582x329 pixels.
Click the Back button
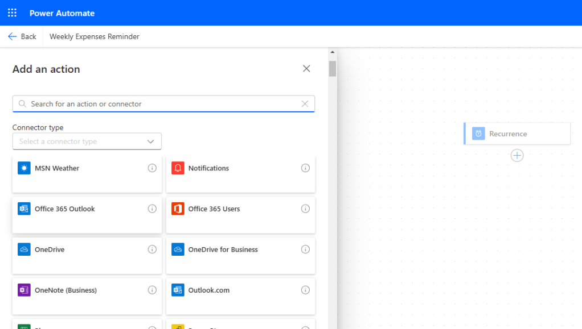(22, 36)
